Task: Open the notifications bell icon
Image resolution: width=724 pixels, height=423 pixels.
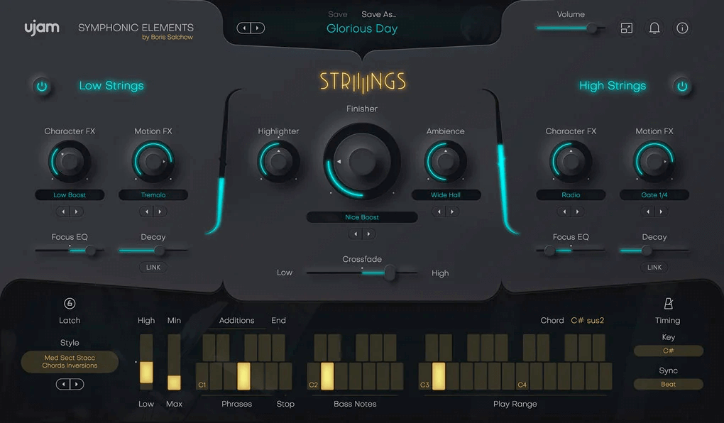Action: [x=654, y=28]
